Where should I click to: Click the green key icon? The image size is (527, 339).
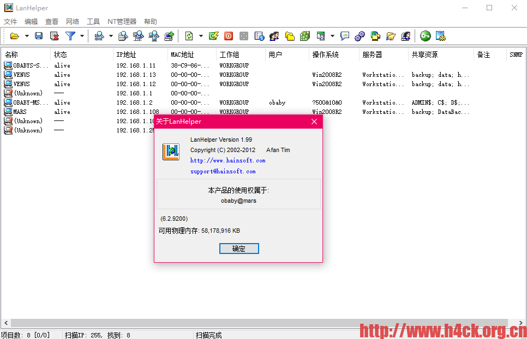click(425, 36)
